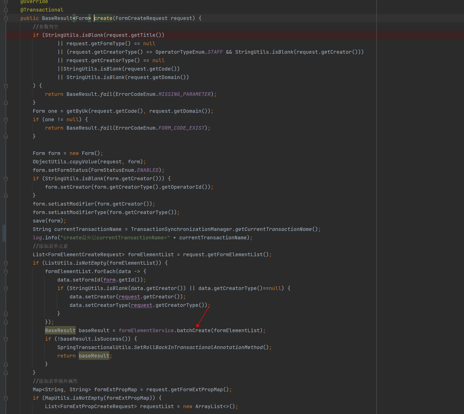Click the highlighted BaseResult type declaration
464x414 pixels.
pyautogui.click(x=60, y=331)
